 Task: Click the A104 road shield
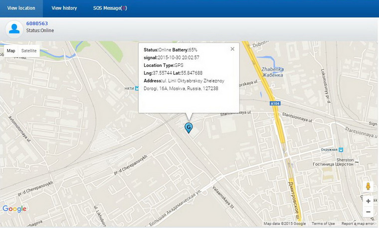275,103
